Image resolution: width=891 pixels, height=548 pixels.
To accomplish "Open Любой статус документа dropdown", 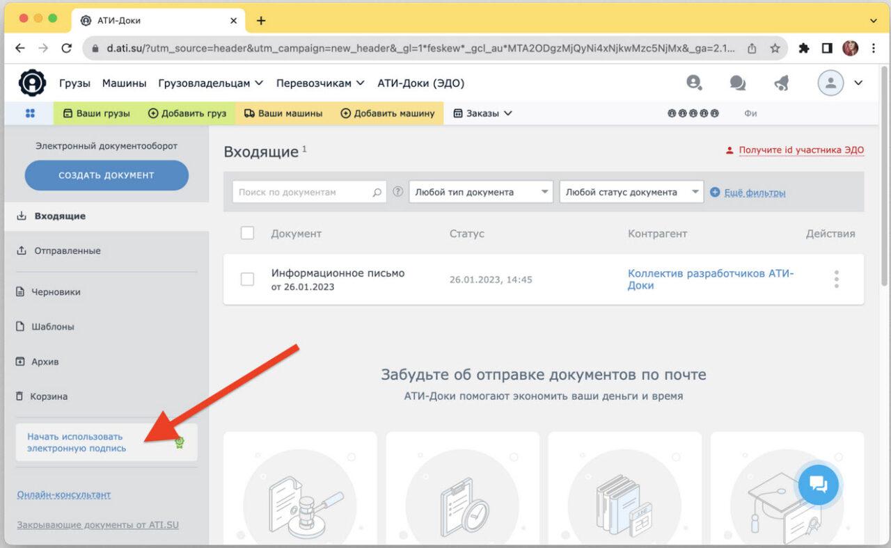I will [631, 192].
